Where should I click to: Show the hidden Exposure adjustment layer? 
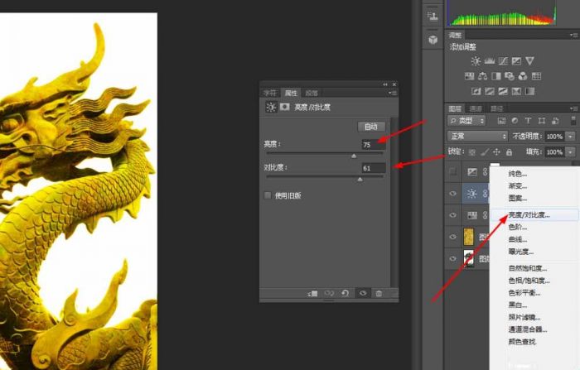tap(452, 171)
